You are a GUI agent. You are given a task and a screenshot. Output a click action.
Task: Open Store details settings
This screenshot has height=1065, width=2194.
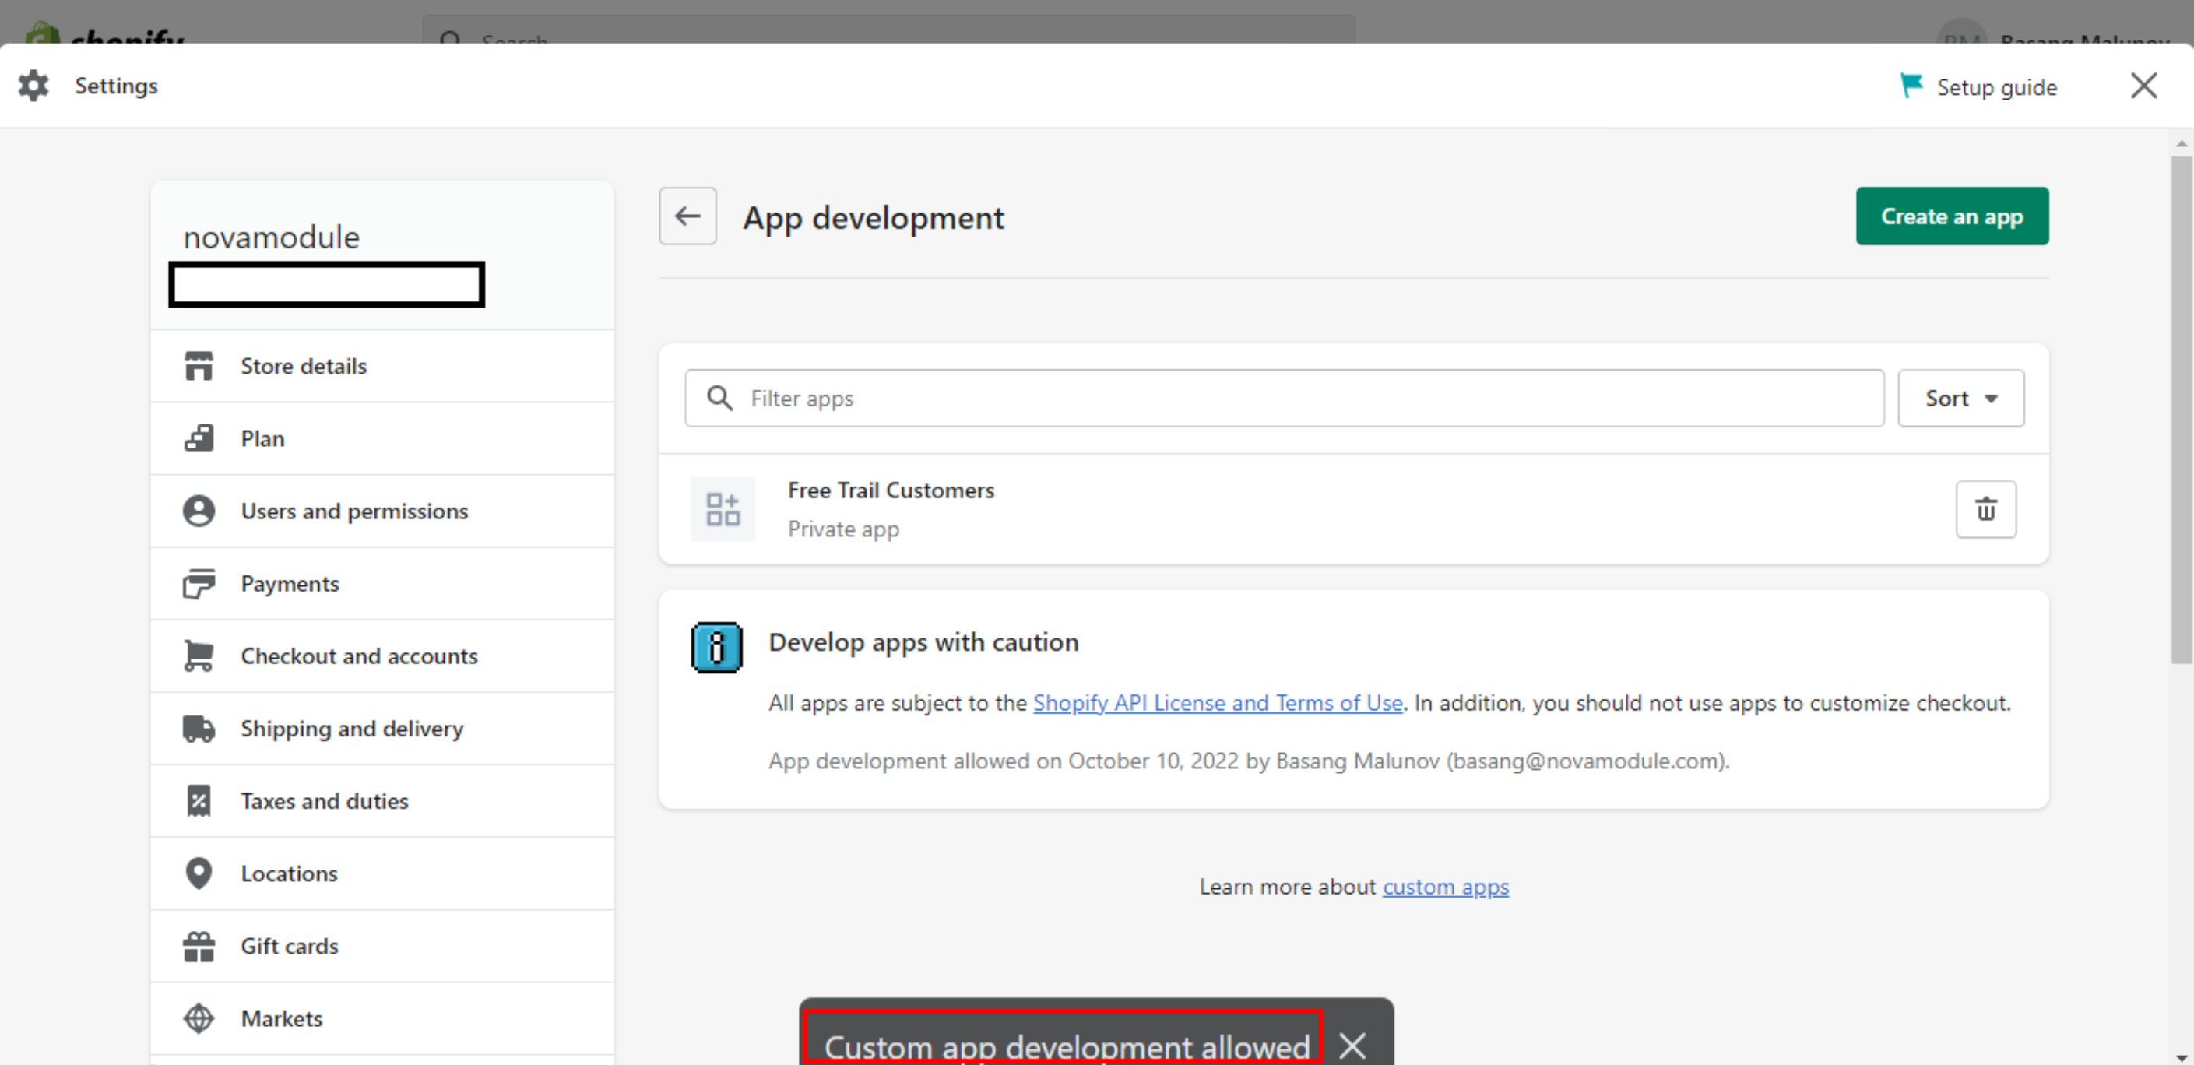coord(381,366)
